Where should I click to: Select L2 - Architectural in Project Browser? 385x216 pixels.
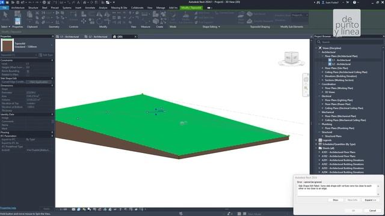click(341, 64)
